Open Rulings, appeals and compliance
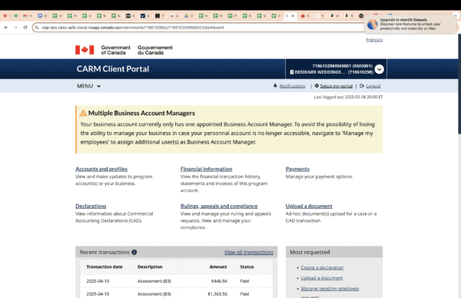This screenshot has width=461, height=298. 219,206
